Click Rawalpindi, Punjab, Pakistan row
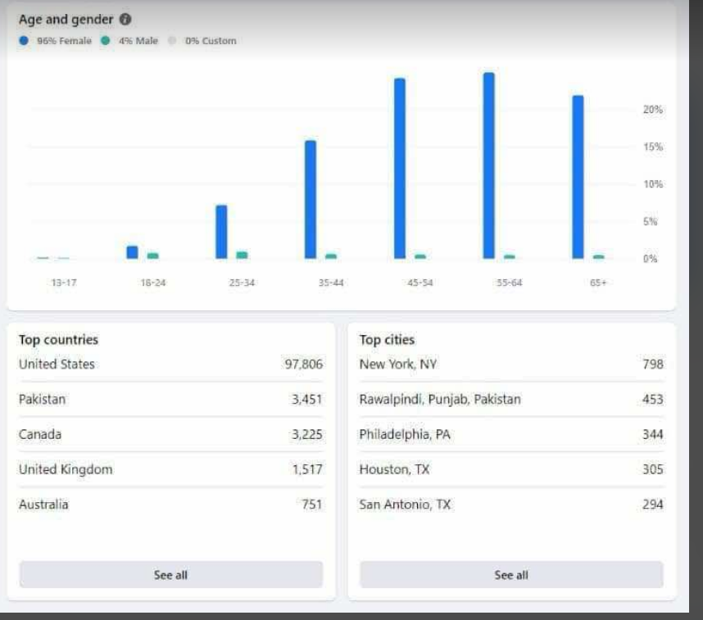Viewport: 703px width, 620px height. [x=511, y=399]
